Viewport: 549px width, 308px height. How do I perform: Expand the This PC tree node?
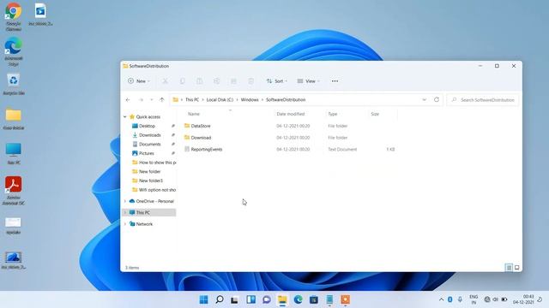125,213
